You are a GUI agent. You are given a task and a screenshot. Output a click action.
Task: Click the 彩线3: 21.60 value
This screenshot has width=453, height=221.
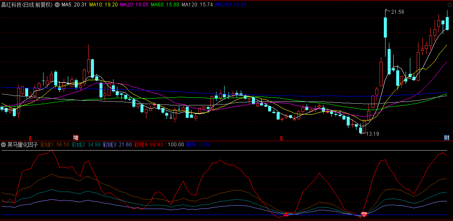click(117, 145)
